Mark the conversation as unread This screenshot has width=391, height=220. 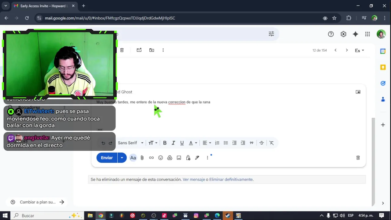(139, 50)
